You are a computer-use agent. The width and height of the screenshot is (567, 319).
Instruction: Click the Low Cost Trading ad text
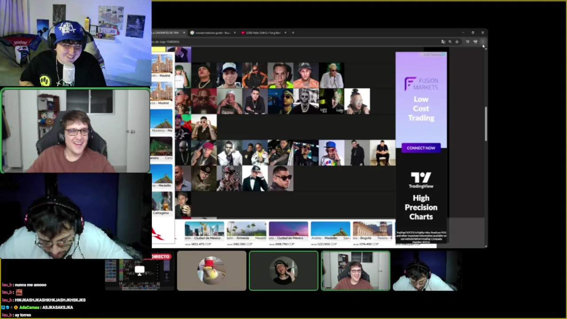pyautogui.click(x=421, y=109)
